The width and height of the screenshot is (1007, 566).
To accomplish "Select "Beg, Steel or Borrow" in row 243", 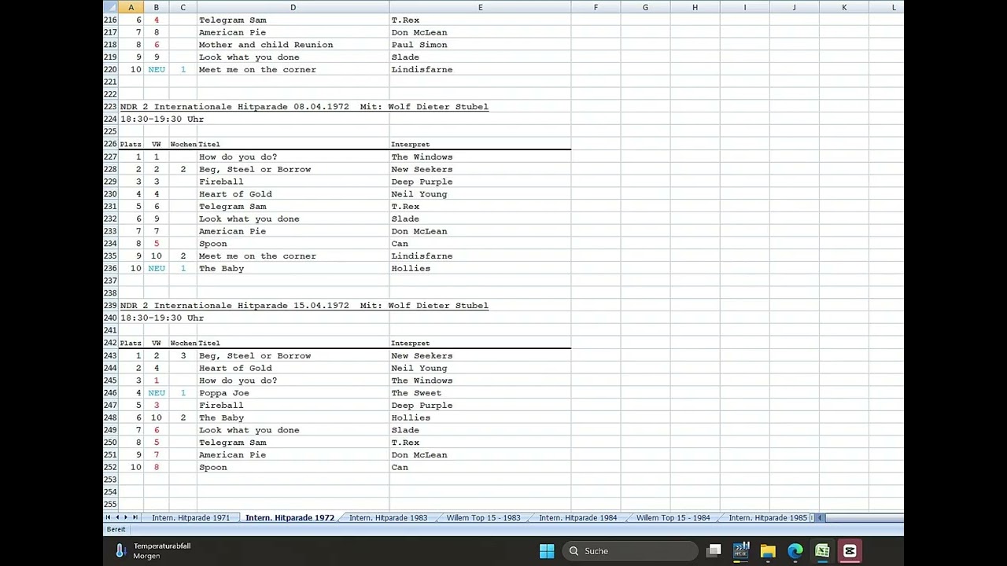I will click(x=255, y=356).
